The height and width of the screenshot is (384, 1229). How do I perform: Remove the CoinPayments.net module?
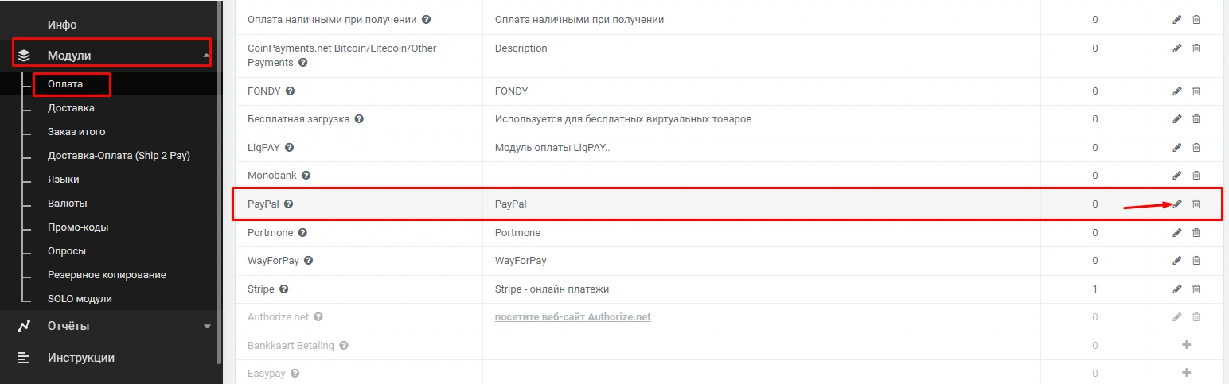point(1196,48)
